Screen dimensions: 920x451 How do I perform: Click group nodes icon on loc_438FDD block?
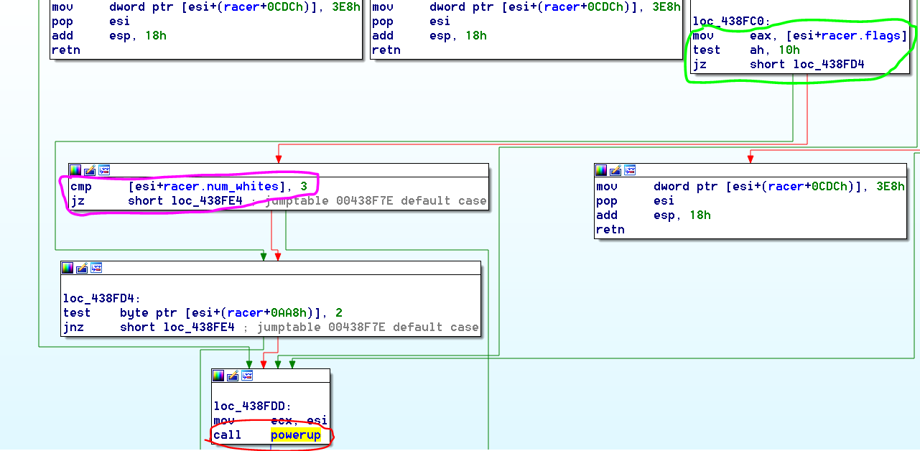tap(247, 376)
